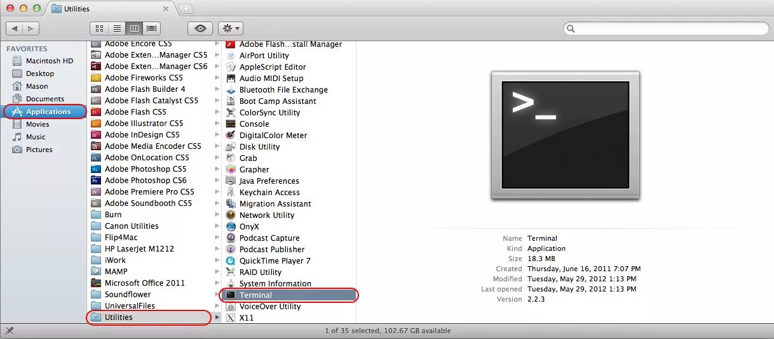The image size is (774, 339).
Task: Expand the Adobe Photoshop CS5 folder arrow
Action: pyautogui.click(x=217, y=169)
